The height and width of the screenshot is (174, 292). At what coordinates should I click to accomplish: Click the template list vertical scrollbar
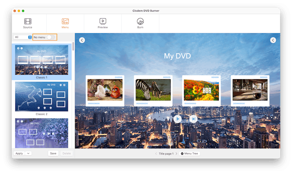click(73, 46)
